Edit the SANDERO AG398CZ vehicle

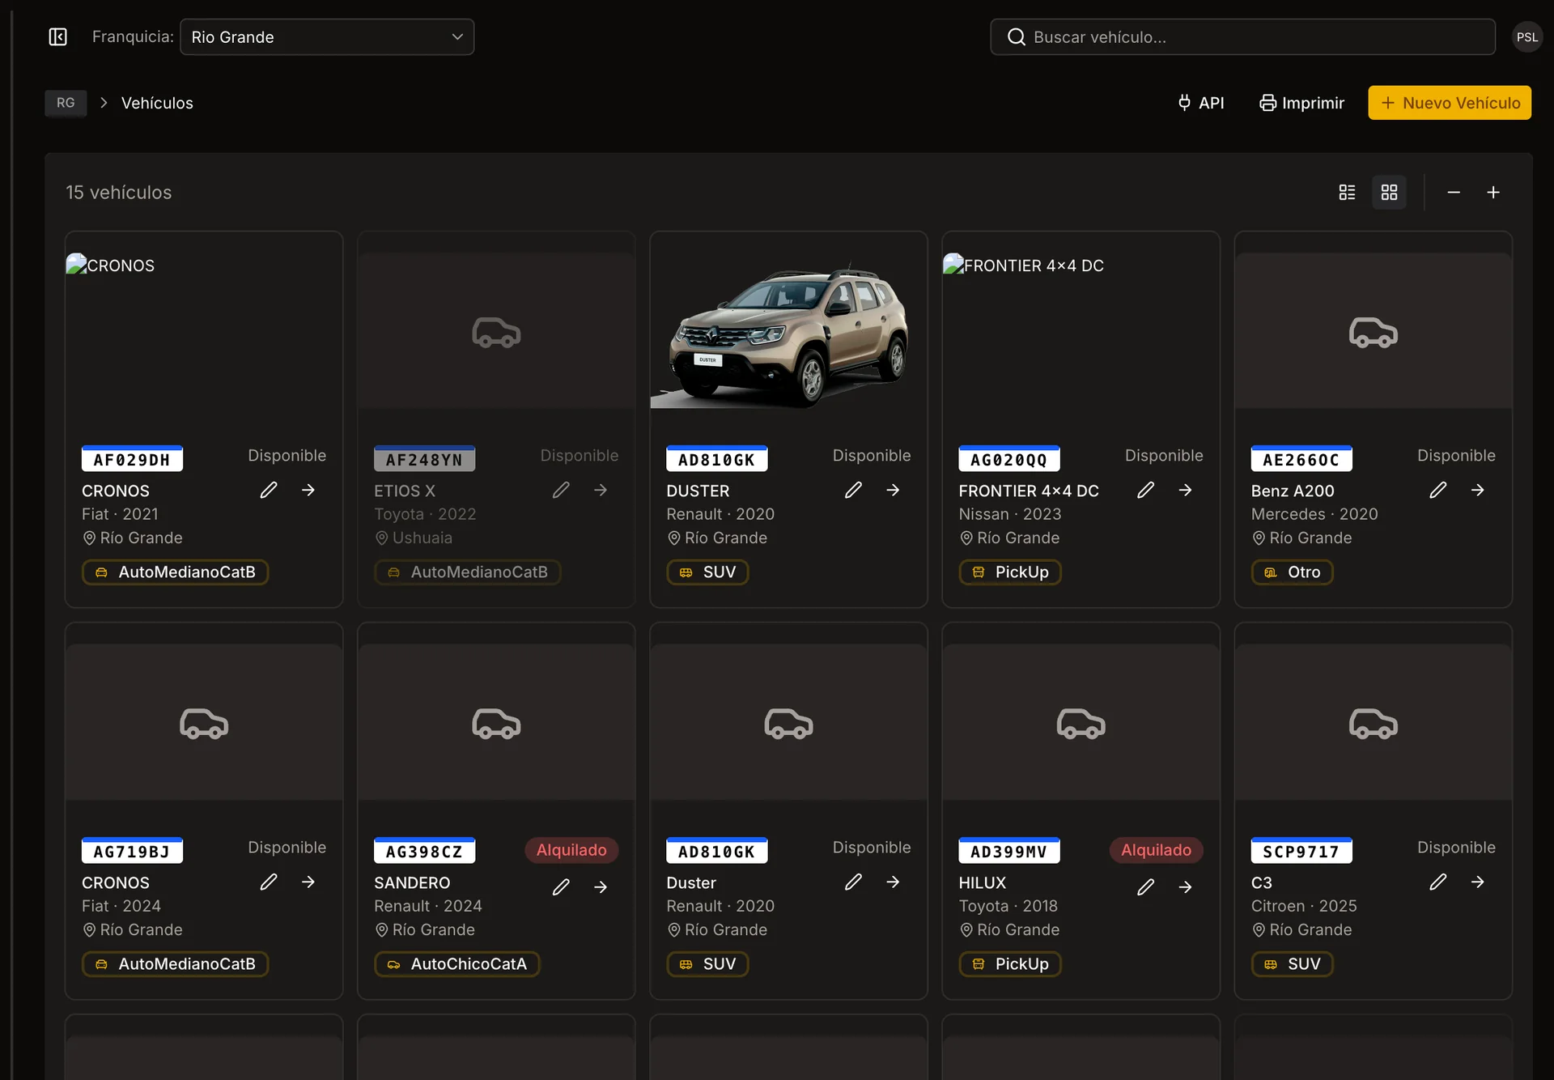[x=561, y=887]
